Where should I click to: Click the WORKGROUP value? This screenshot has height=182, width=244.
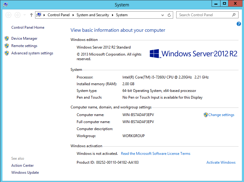pos(133,136)
